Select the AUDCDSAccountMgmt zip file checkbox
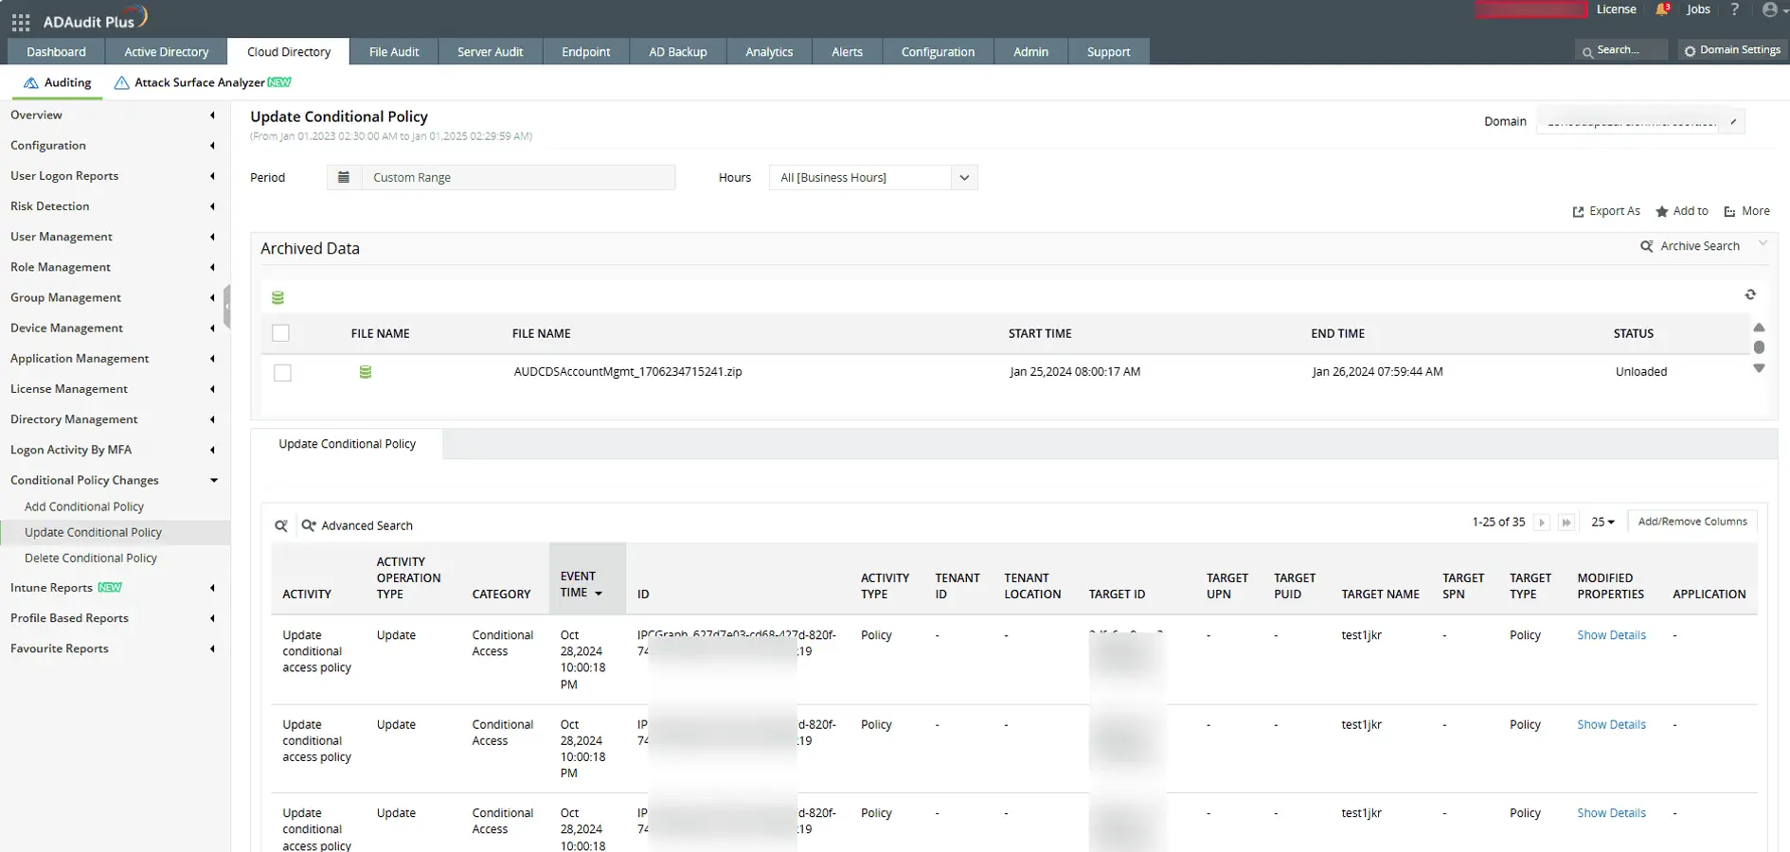The width and height of the screenshot is (1790, 852). 282,372
